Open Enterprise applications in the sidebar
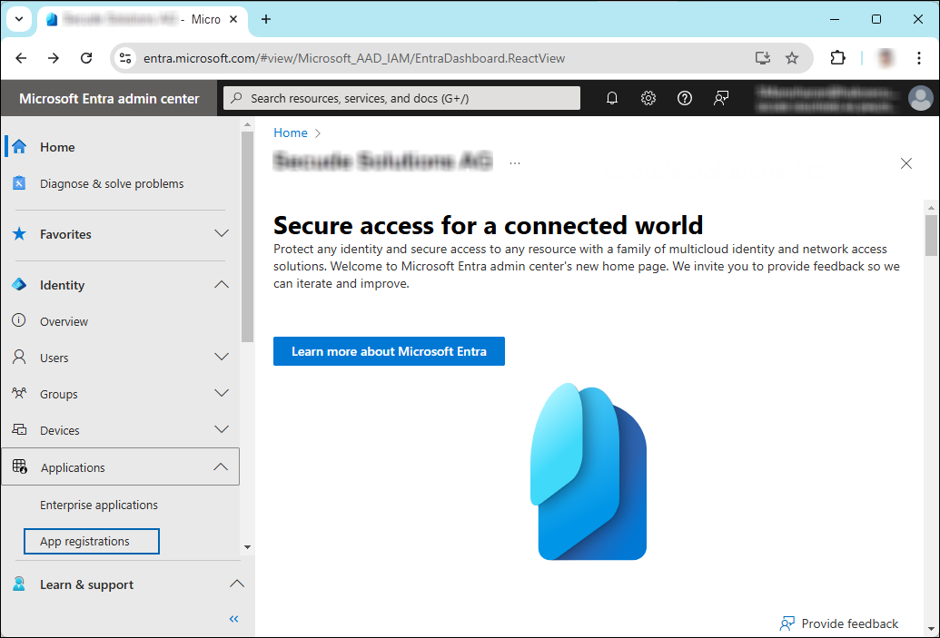The image size is (940, 638). [99, 505]
